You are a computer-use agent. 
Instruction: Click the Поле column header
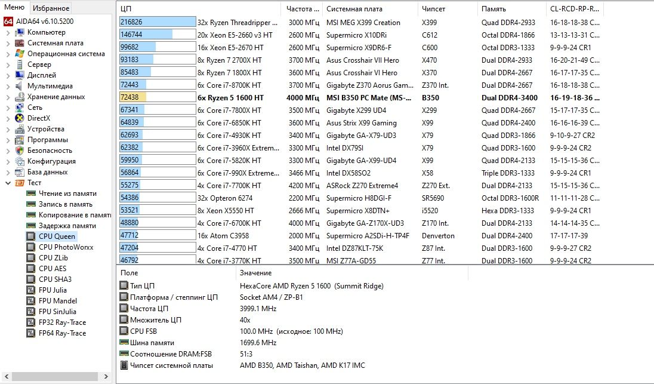pyautogui.click(x=176, y=273)
